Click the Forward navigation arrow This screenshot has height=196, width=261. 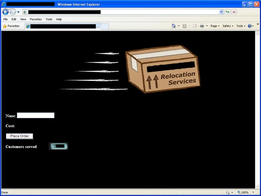[13, 12]
